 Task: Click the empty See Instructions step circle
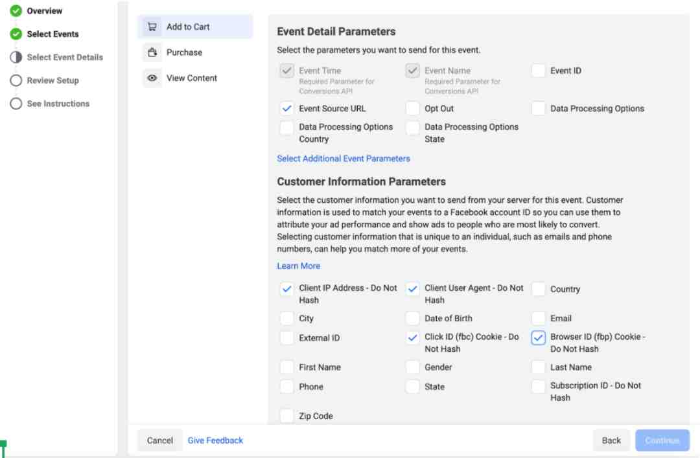click(x=16, y=104)
